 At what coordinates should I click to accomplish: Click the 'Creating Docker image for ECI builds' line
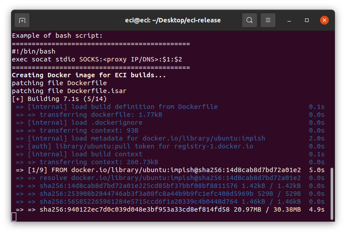(x=89, y=75)
